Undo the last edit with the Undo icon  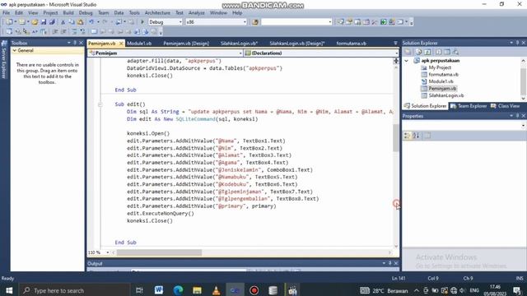click(x=91, y=22)
